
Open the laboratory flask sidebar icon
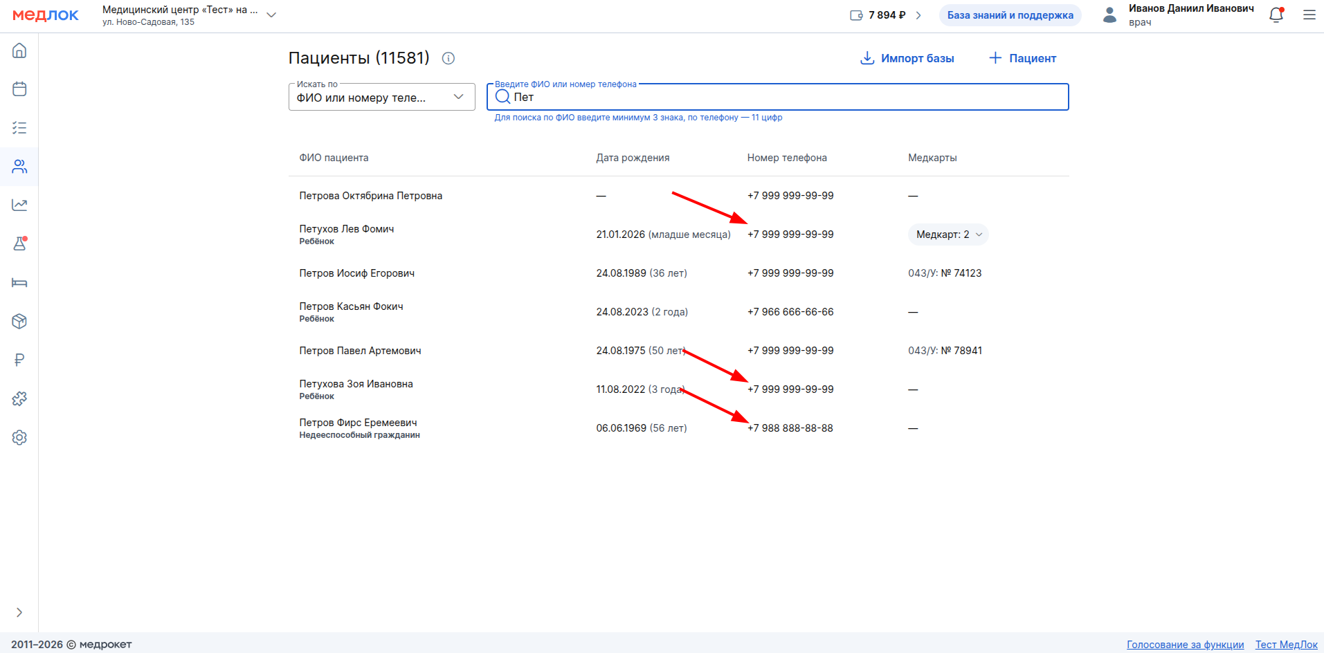[x=19, y=244]
